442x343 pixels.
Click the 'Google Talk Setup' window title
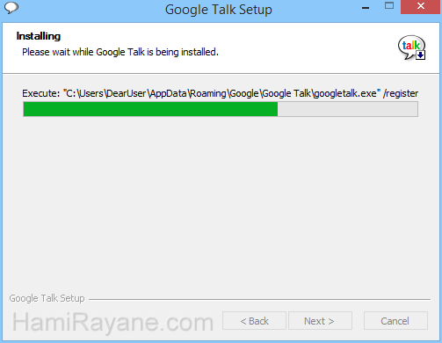coord(219,10)
